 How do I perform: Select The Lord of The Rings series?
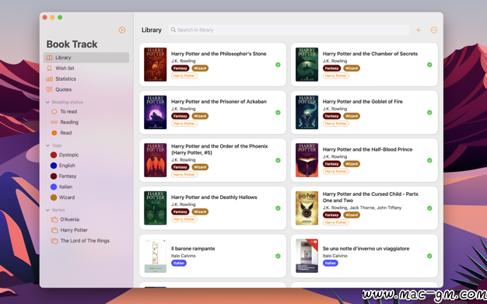pos(86,241)
